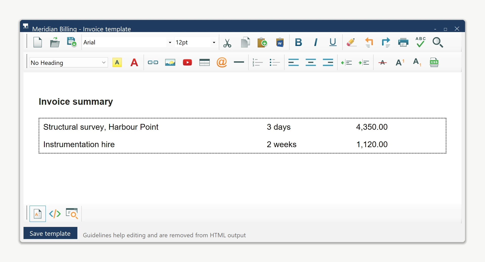Clear formatting with eraser icon
The width and height of the screenshot is (485, 262).
coord(351,42)
